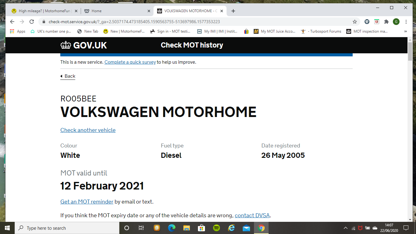Click Get an MOT reminder link

tap(87, 202)
